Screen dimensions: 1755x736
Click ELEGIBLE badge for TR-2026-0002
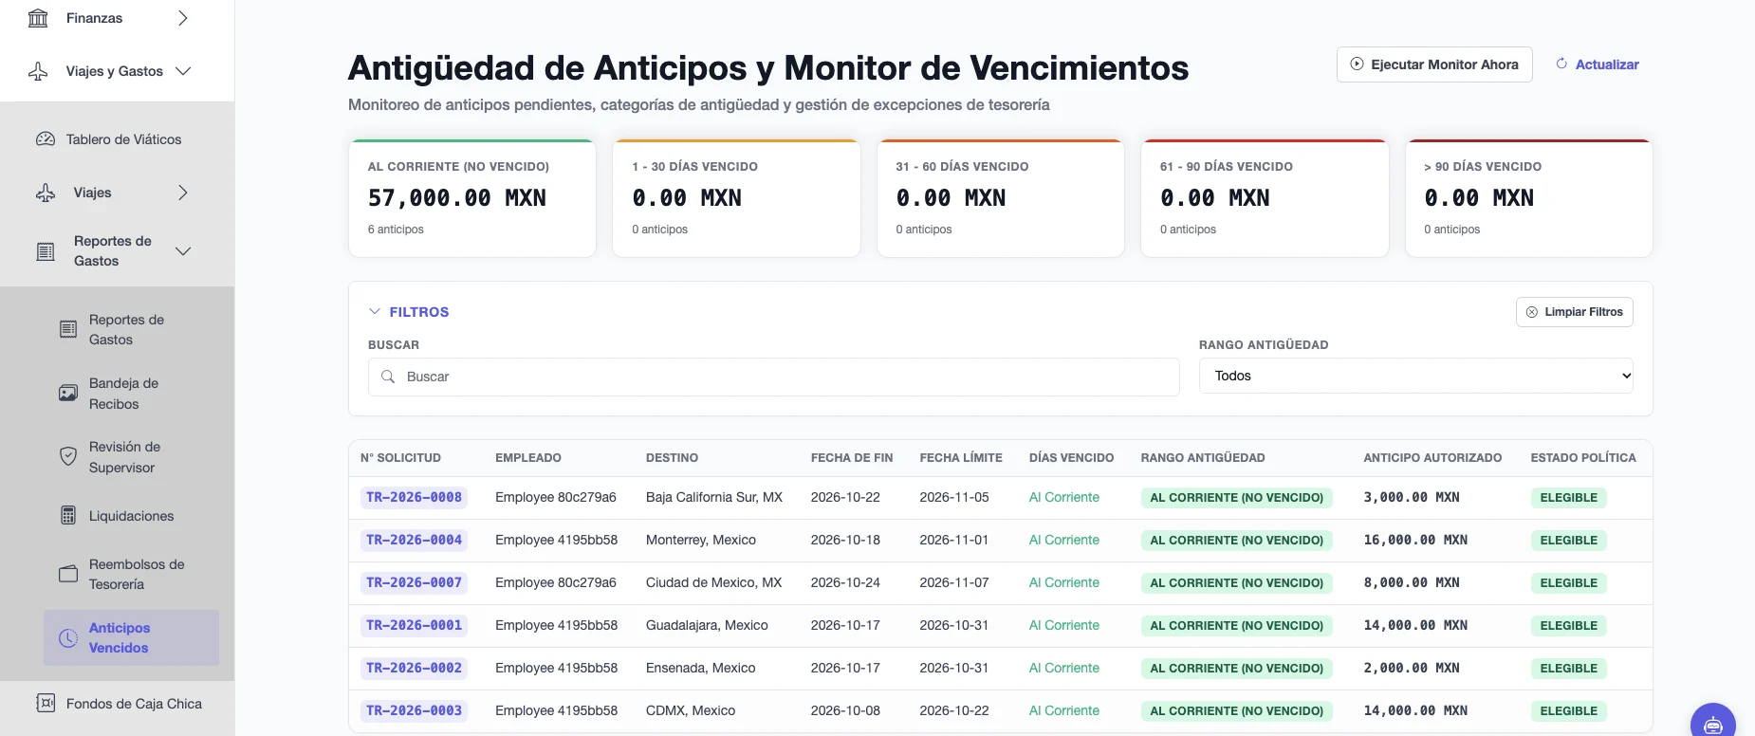1568,669
